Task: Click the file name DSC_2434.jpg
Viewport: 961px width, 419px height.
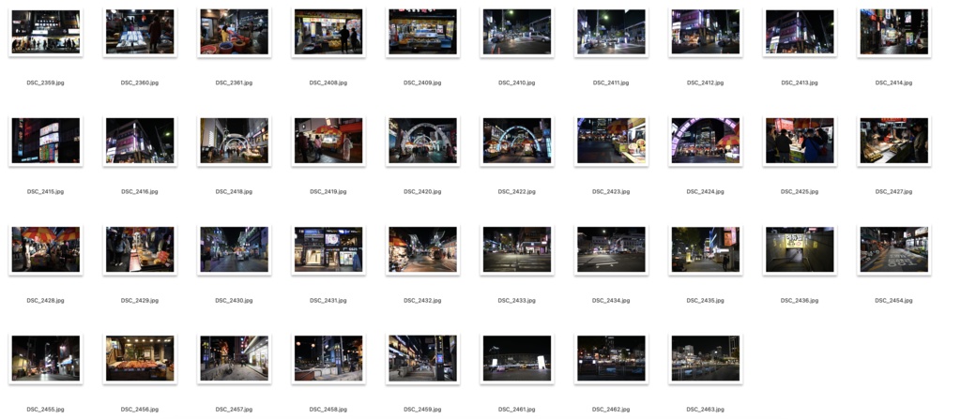Action: click(611, 301)
